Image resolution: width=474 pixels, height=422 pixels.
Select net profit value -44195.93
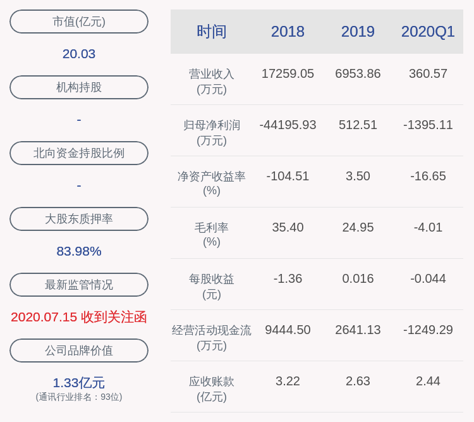pyautogui.click(x=288, y=125)
